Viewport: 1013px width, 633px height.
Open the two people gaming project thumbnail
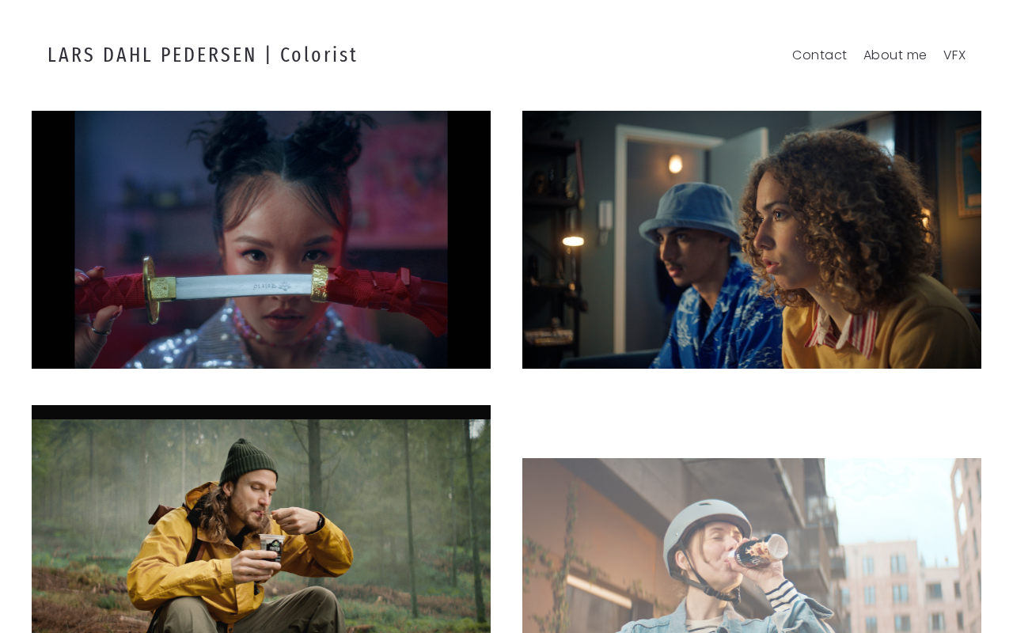(x=752, y=240)
